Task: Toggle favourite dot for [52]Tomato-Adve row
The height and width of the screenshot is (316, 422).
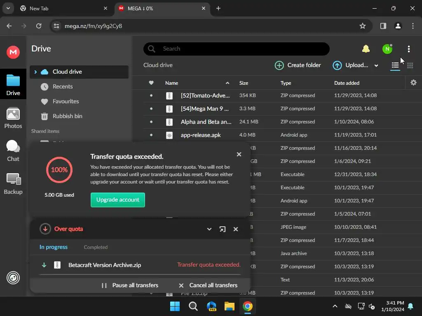Action: pos(151,95)
